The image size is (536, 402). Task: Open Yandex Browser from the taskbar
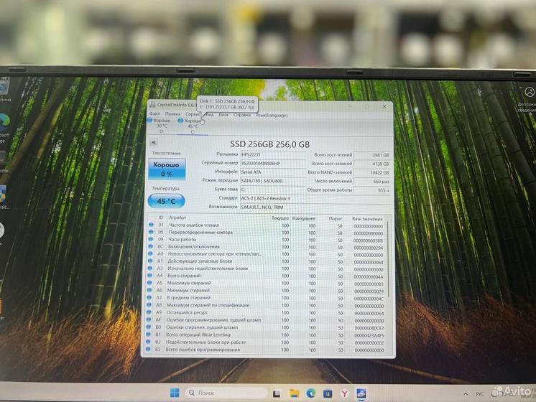point(344,394)
